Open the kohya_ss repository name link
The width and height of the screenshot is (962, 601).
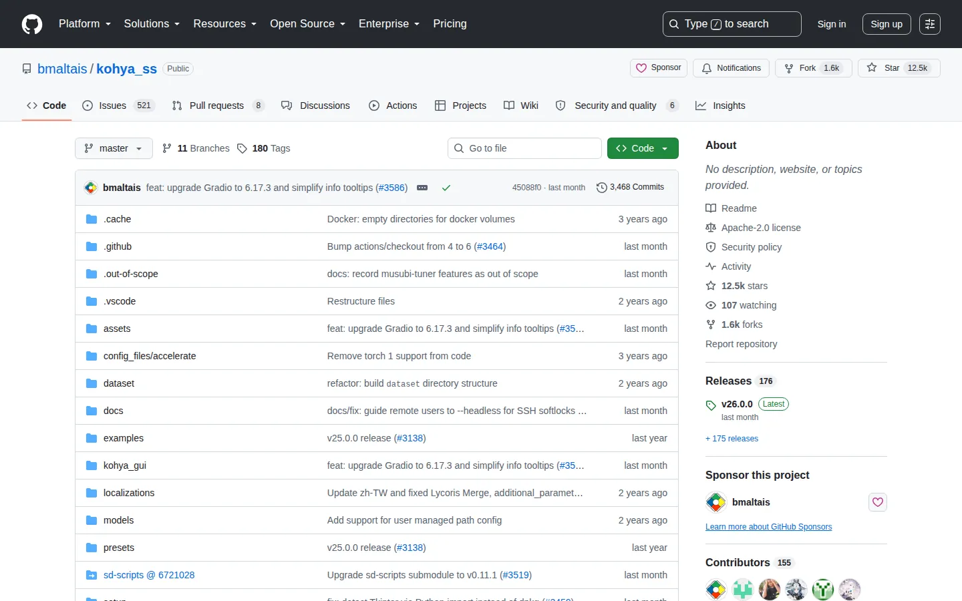tap(126, 69)
